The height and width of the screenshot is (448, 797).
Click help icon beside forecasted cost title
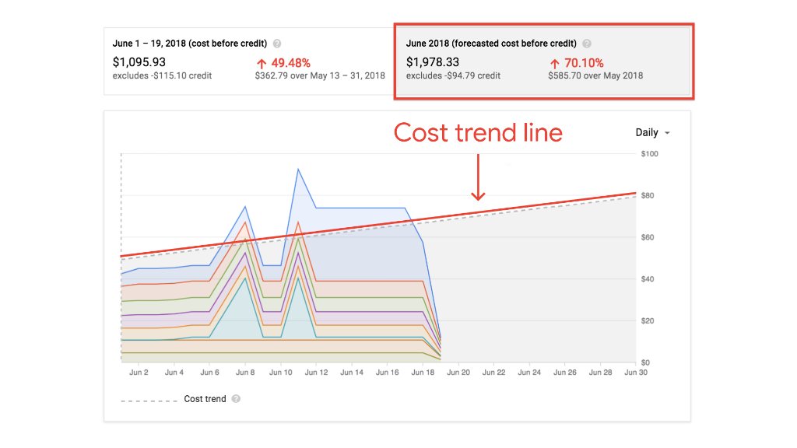coord(587,44)
